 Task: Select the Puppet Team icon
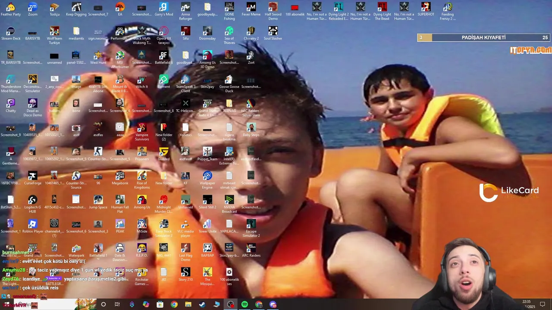tap(207, 152)
